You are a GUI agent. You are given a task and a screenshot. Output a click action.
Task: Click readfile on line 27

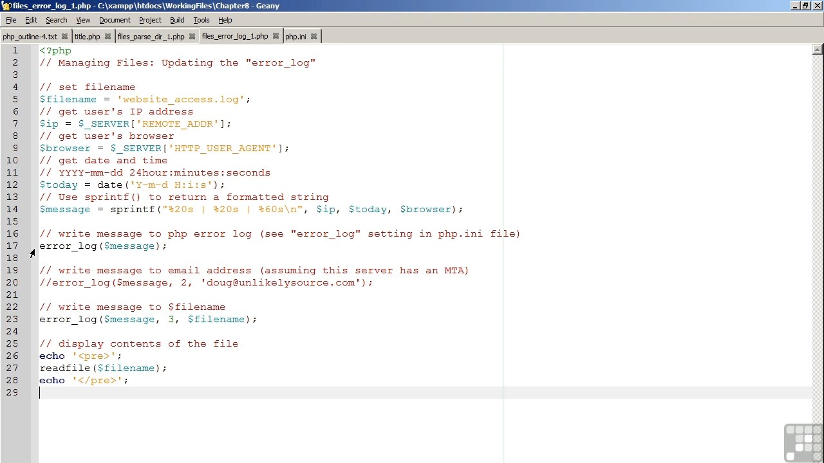pyautogui.click(x=64, y=368)
